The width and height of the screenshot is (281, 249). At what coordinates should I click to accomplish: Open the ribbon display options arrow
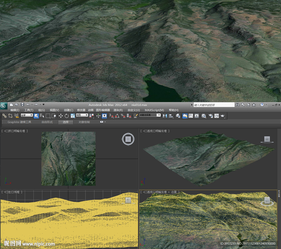pos(105,122)
